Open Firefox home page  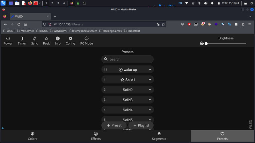25,25
